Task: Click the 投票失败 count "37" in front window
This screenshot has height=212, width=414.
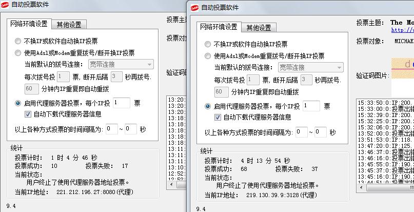Action: coord(314,169)
